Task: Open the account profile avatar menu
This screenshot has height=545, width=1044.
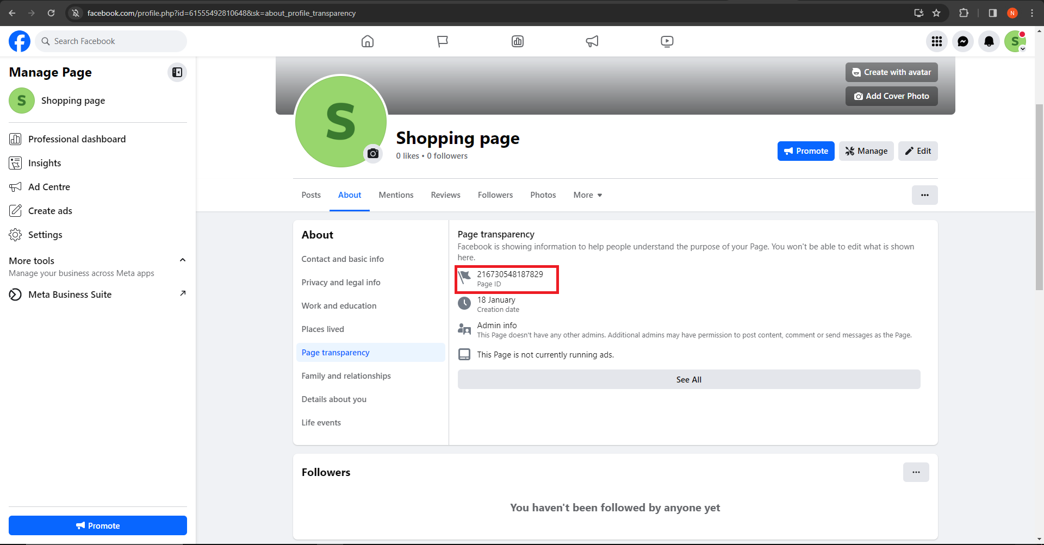Action: click(1015, 41)
